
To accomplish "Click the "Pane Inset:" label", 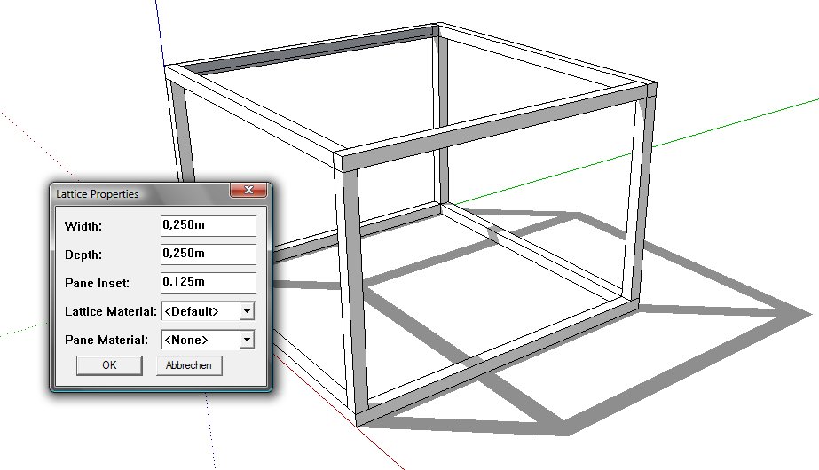I will tap(97, 283).
